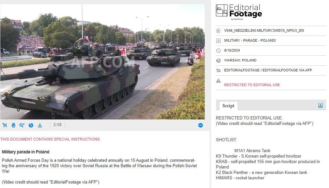The image size is (329, 188).
Task: Collapse the preview with blue minus icon
Action: 201,125
